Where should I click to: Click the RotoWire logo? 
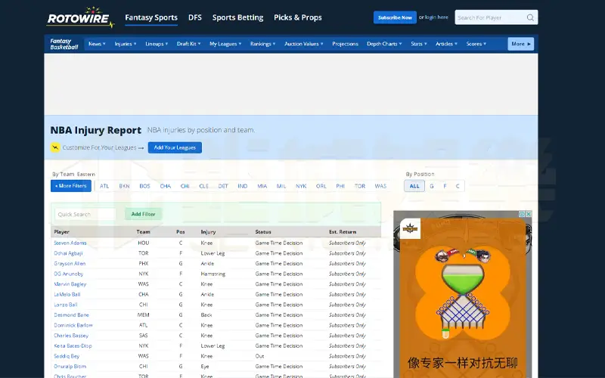point(79,18)
